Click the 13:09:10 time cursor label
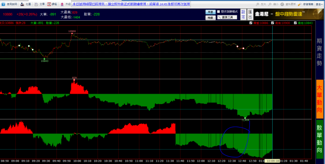Viewport: 325px width, 164px height. point(272,161)
